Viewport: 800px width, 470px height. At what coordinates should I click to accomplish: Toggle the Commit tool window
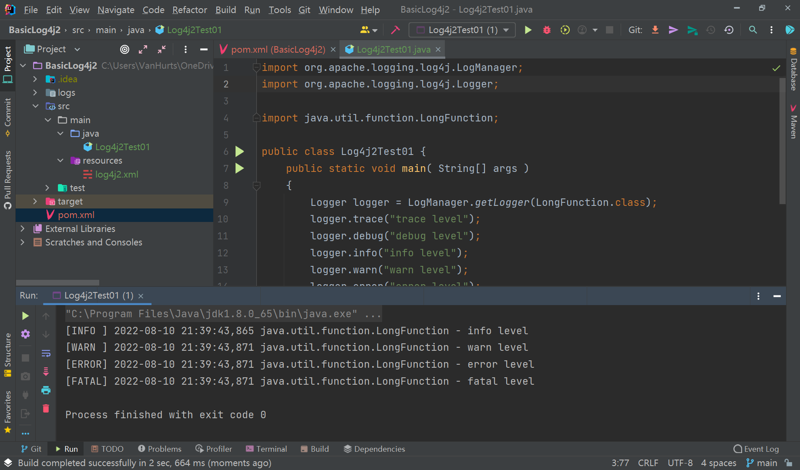(8, 117)
